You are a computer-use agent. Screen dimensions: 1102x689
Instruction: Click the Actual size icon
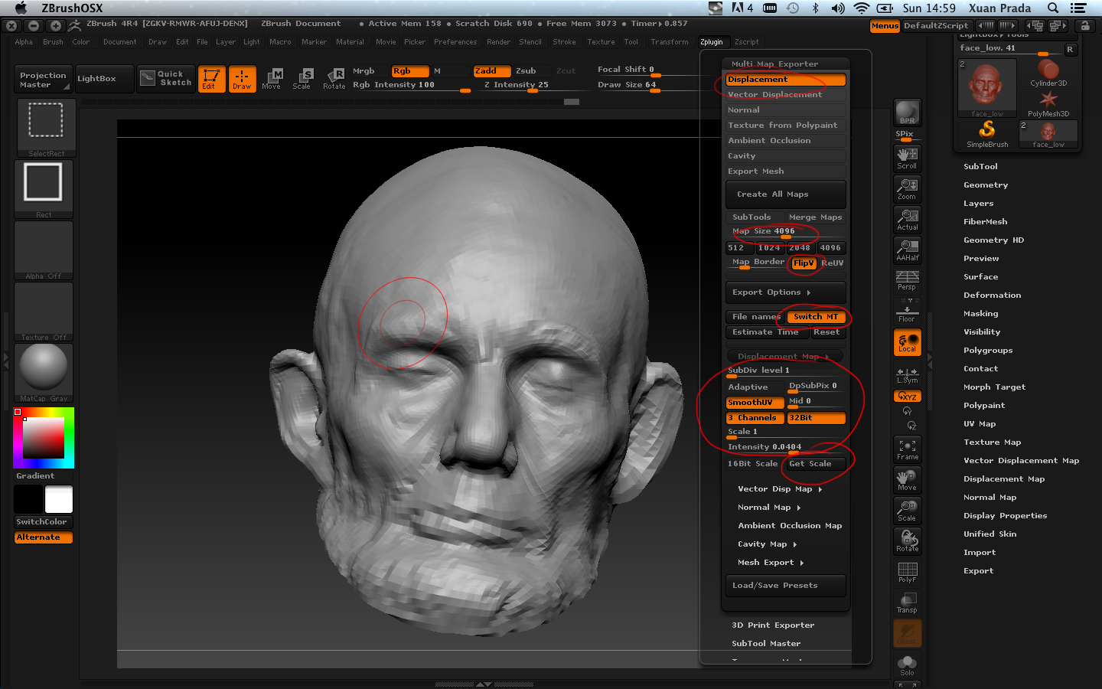(x=908, y=220)
